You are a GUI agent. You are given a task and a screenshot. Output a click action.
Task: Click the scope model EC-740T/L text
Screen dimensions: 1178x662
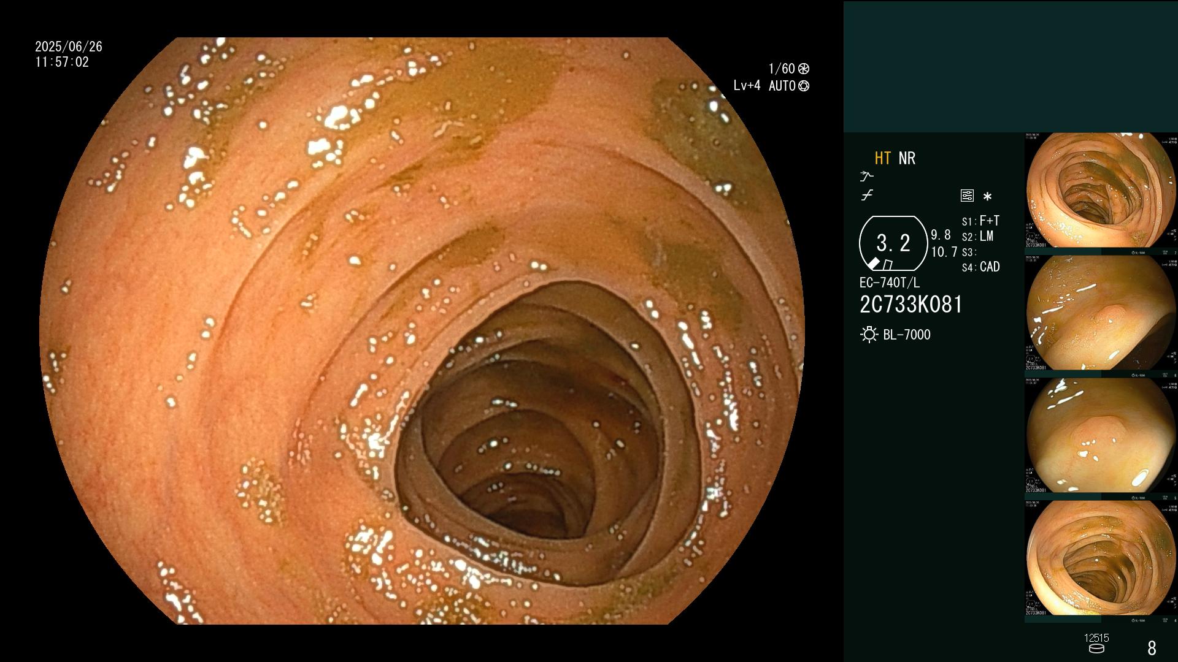(x=890, y=283)
